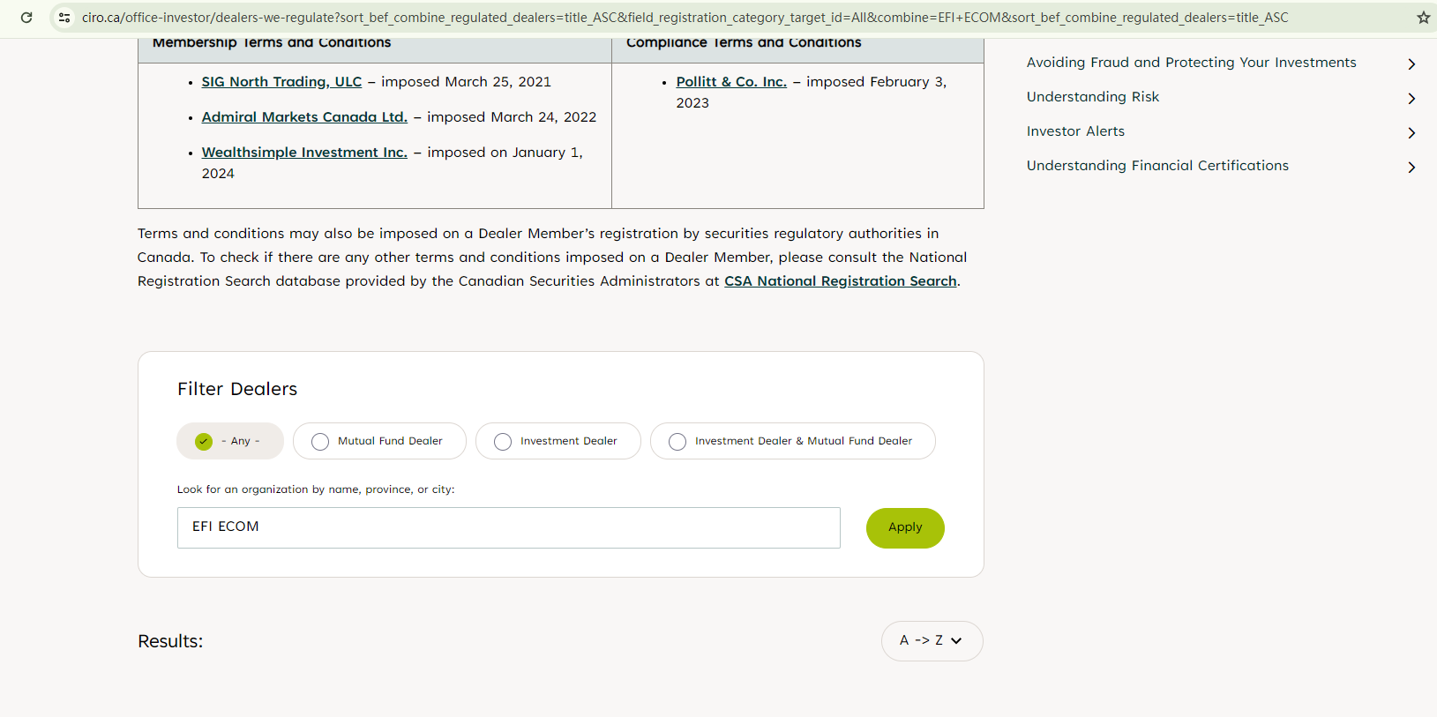Viewport: 1437px width, 717px height.
Task: Click the chevron beside Understanding Risk
Action: click(x=1411, y=99)
